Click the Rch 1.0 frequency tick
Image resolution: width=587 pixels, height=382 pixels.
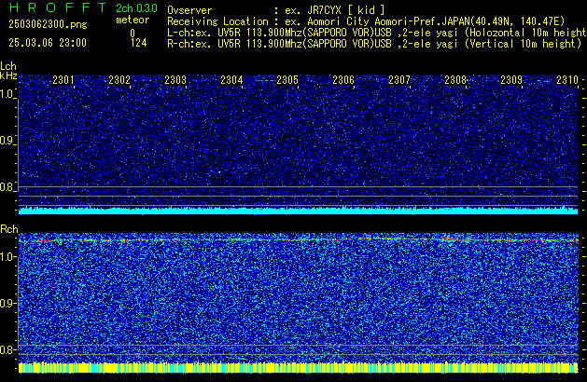pos(7,257)
